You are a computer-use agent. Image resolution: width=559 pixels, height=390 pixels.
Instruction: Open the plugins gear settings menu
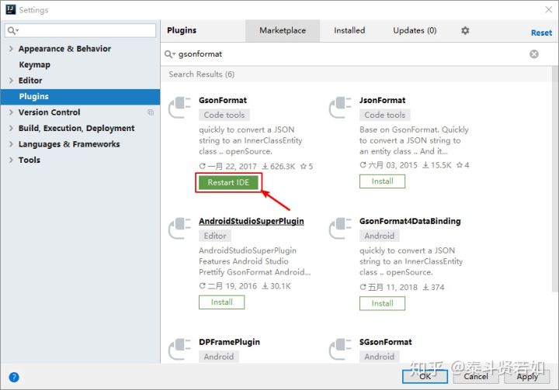coord(465,31)
